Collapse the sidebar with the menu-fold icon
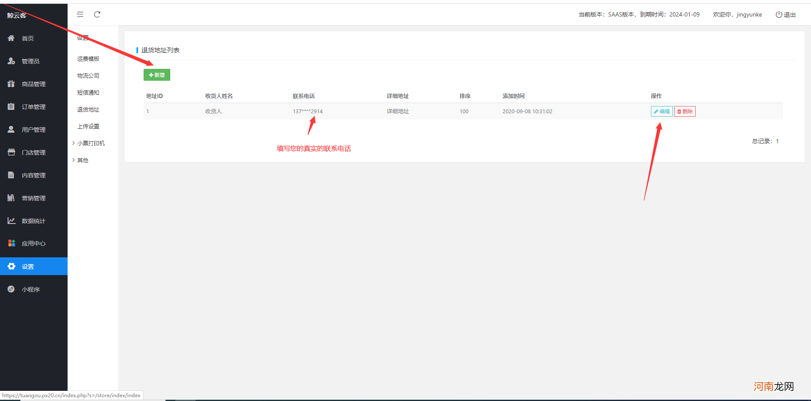This screenshot has width=811, height=401. coord(80,14)
